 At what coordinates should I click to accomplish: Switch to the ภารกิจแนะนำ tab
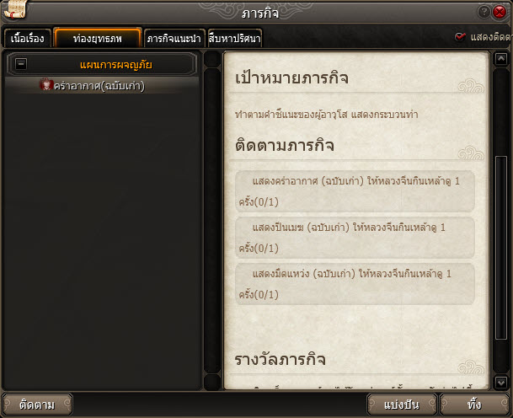pyautogui.click(x=174, y=39)
